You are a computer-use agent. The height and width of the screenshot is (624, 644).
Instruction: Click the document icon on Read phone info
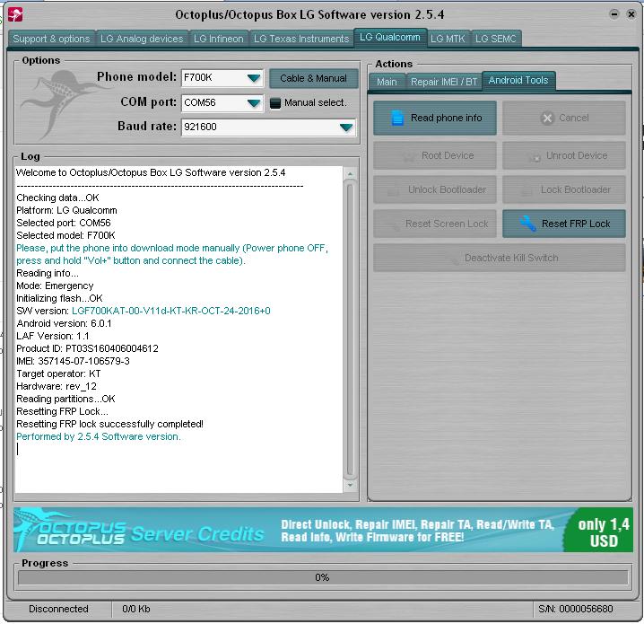click(396, 118)
